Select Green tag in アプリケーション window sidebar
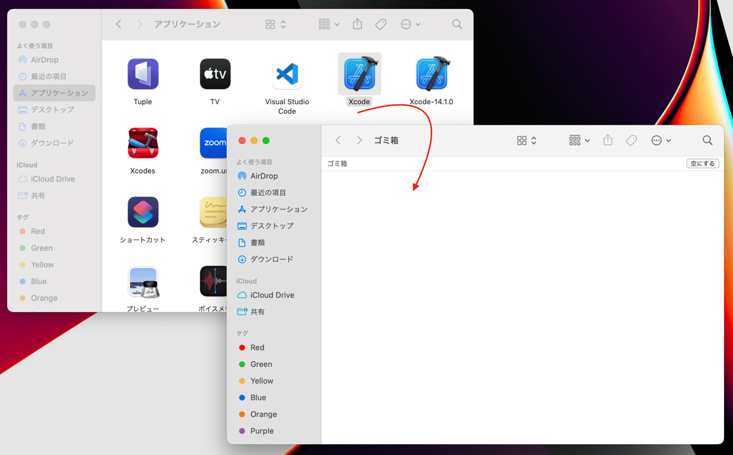This screenshot has height=455, width=733. click(54, 248)
